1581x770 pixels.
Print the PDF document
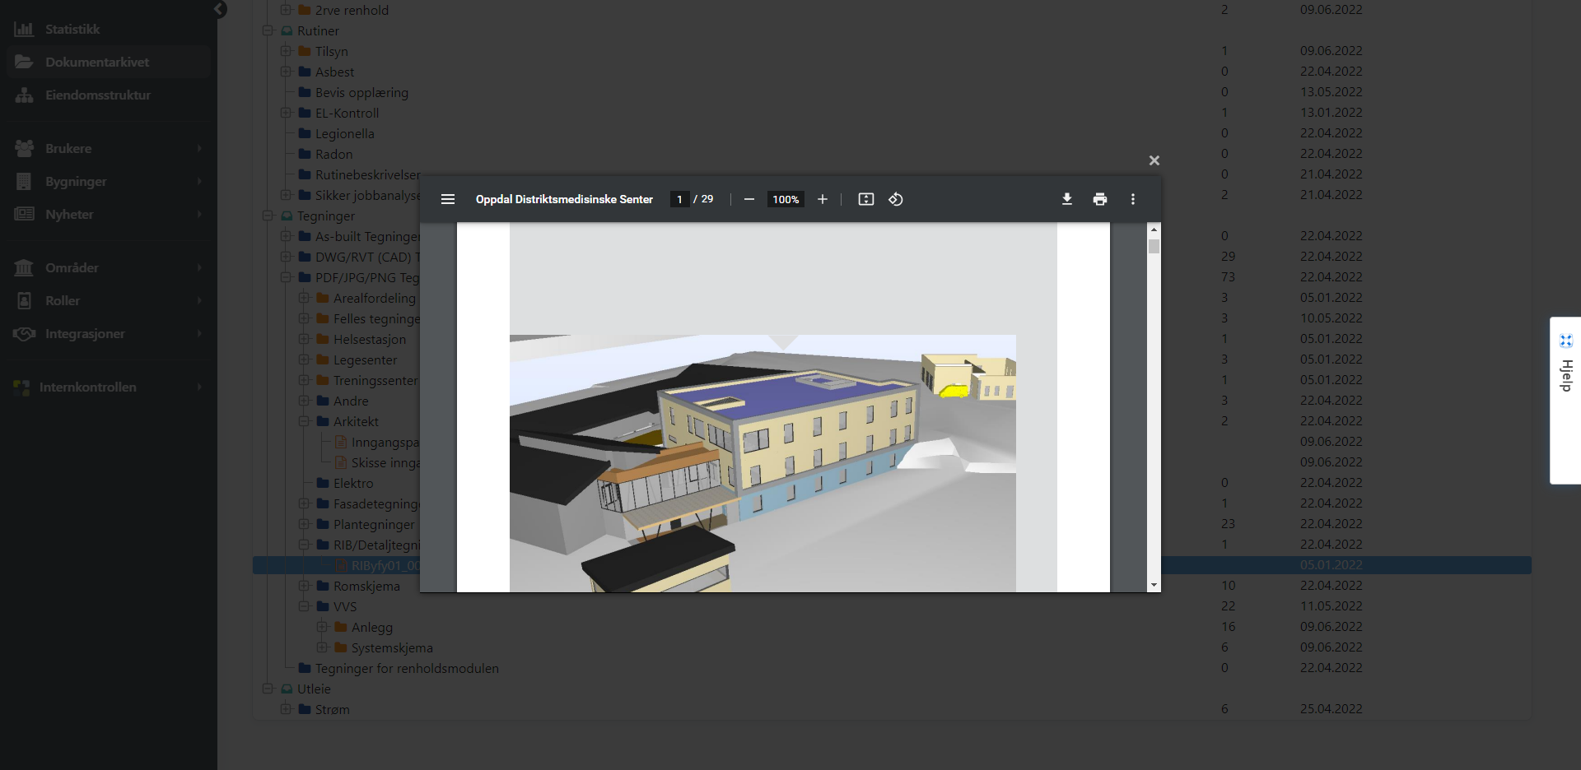click(1099, 199)
